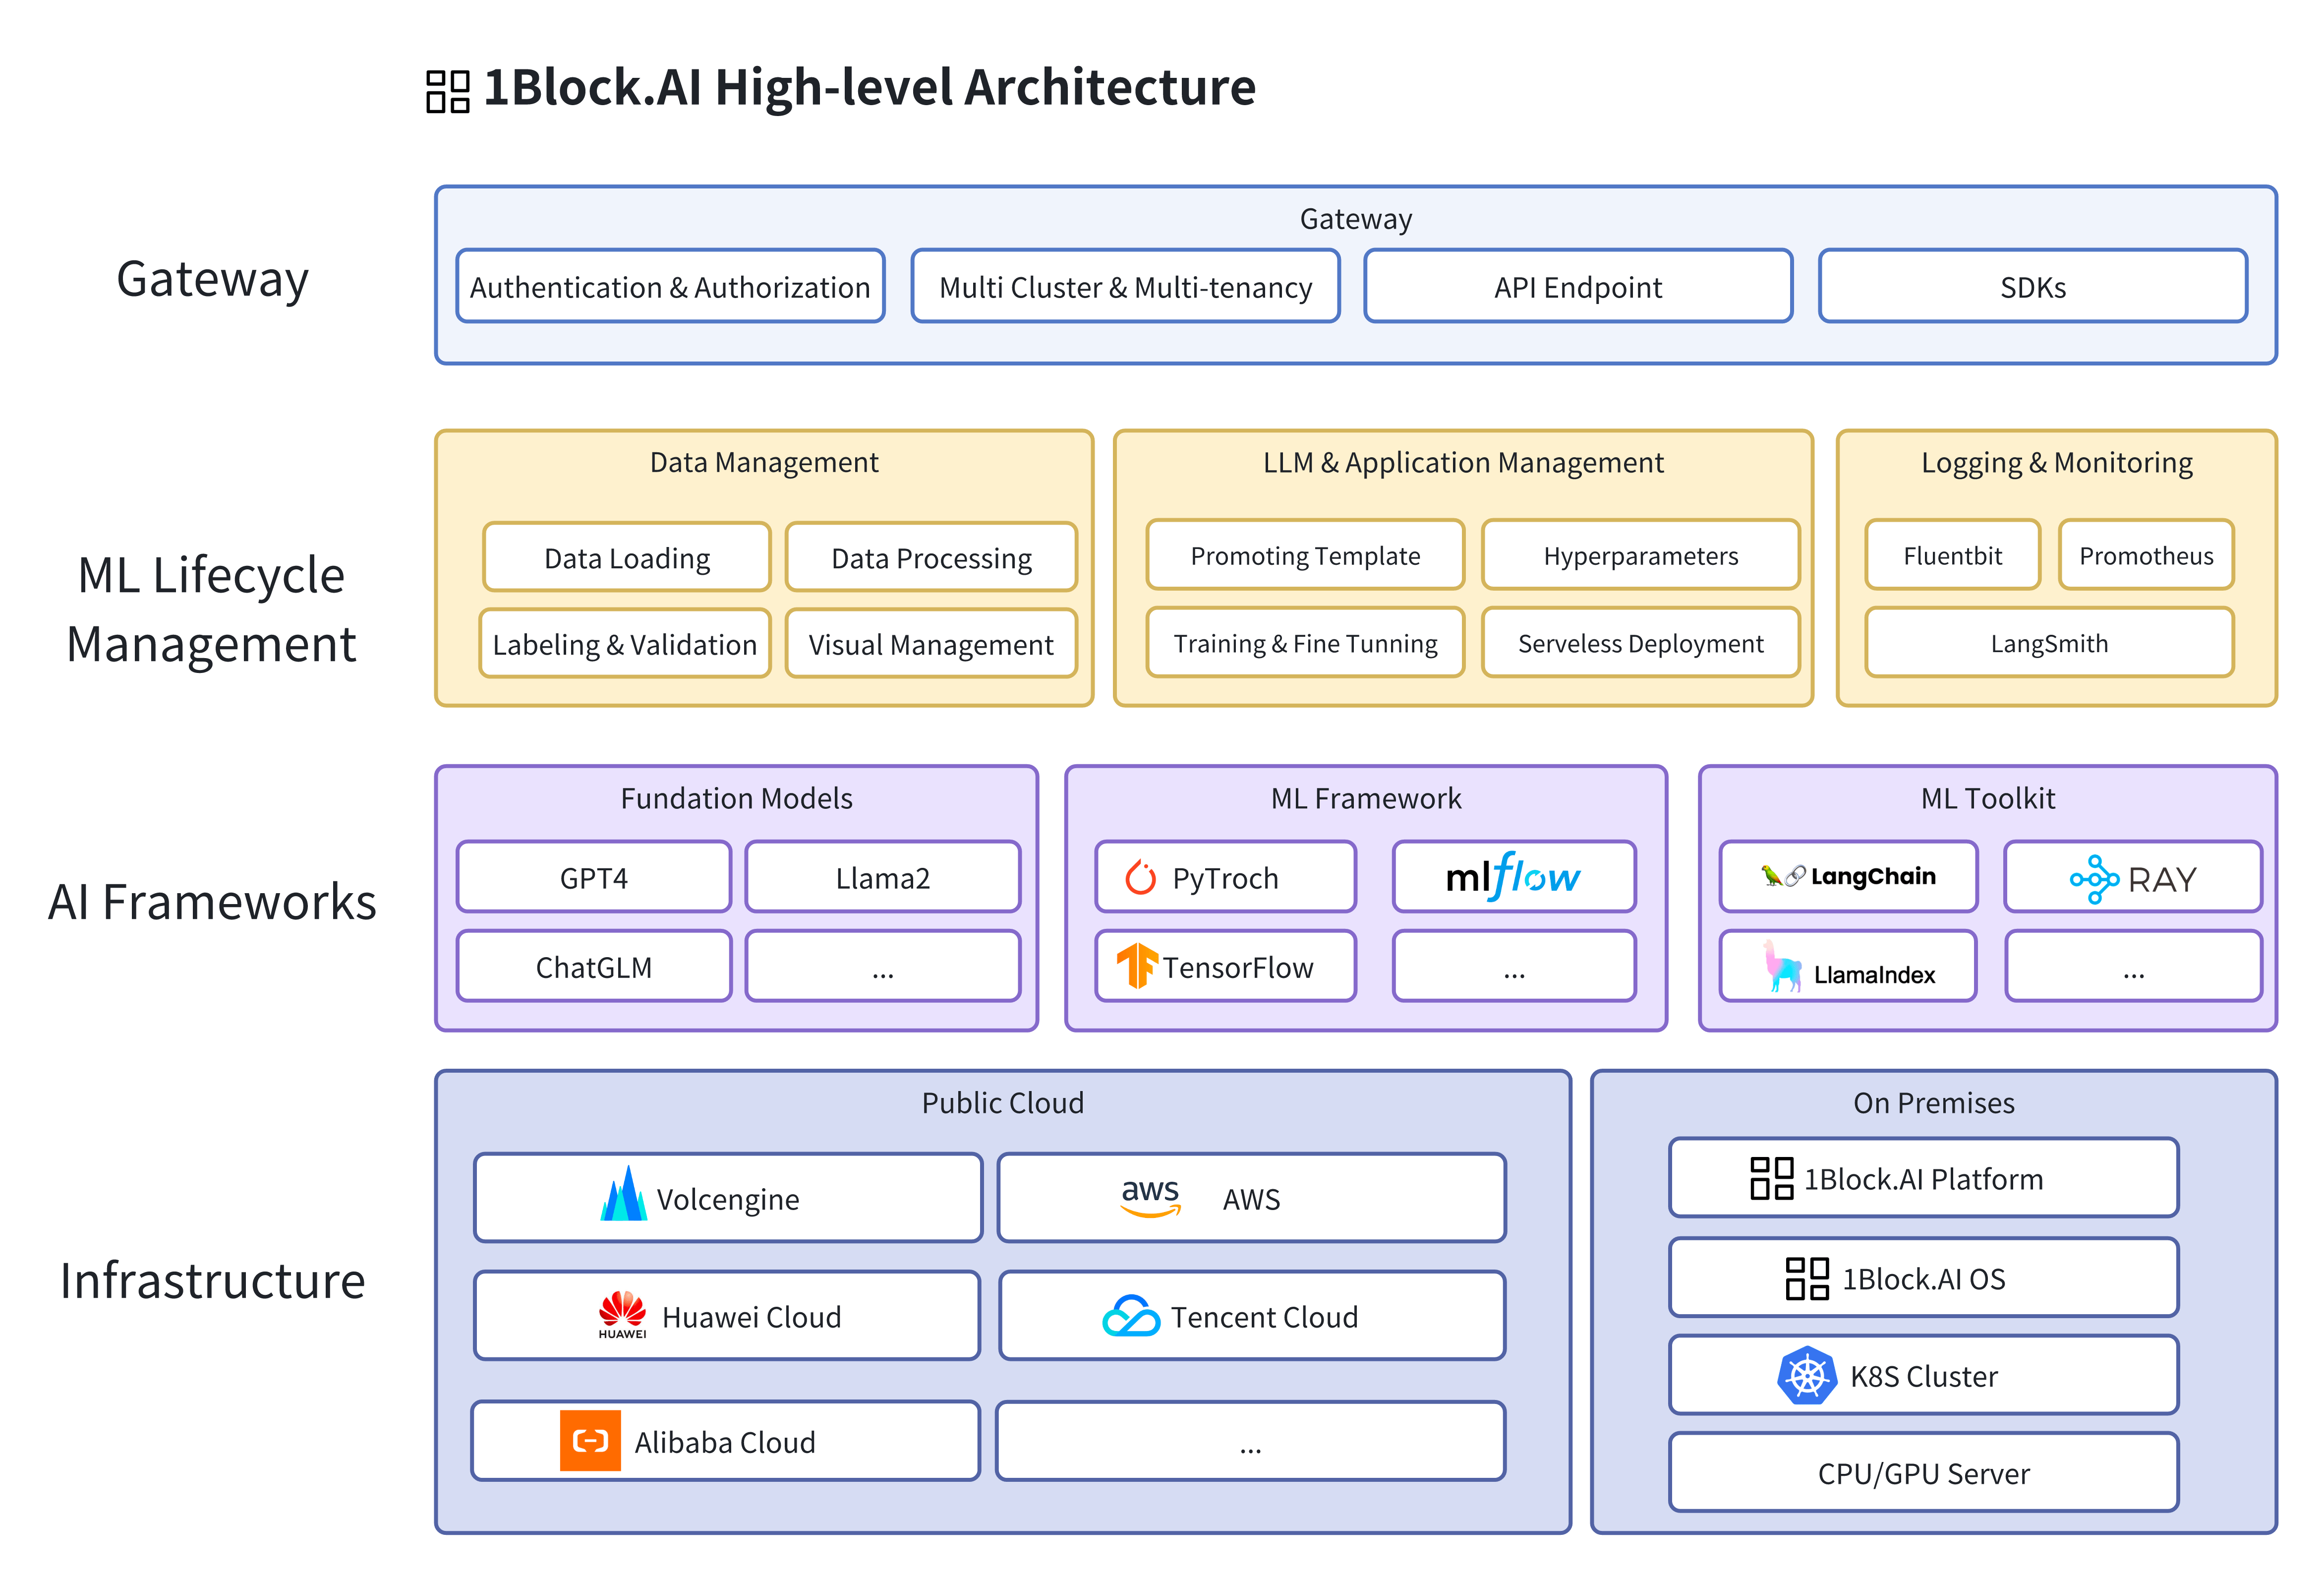Click the ellipsis box under Fundation Models
2324x1581 pixels.
point(883,966)
